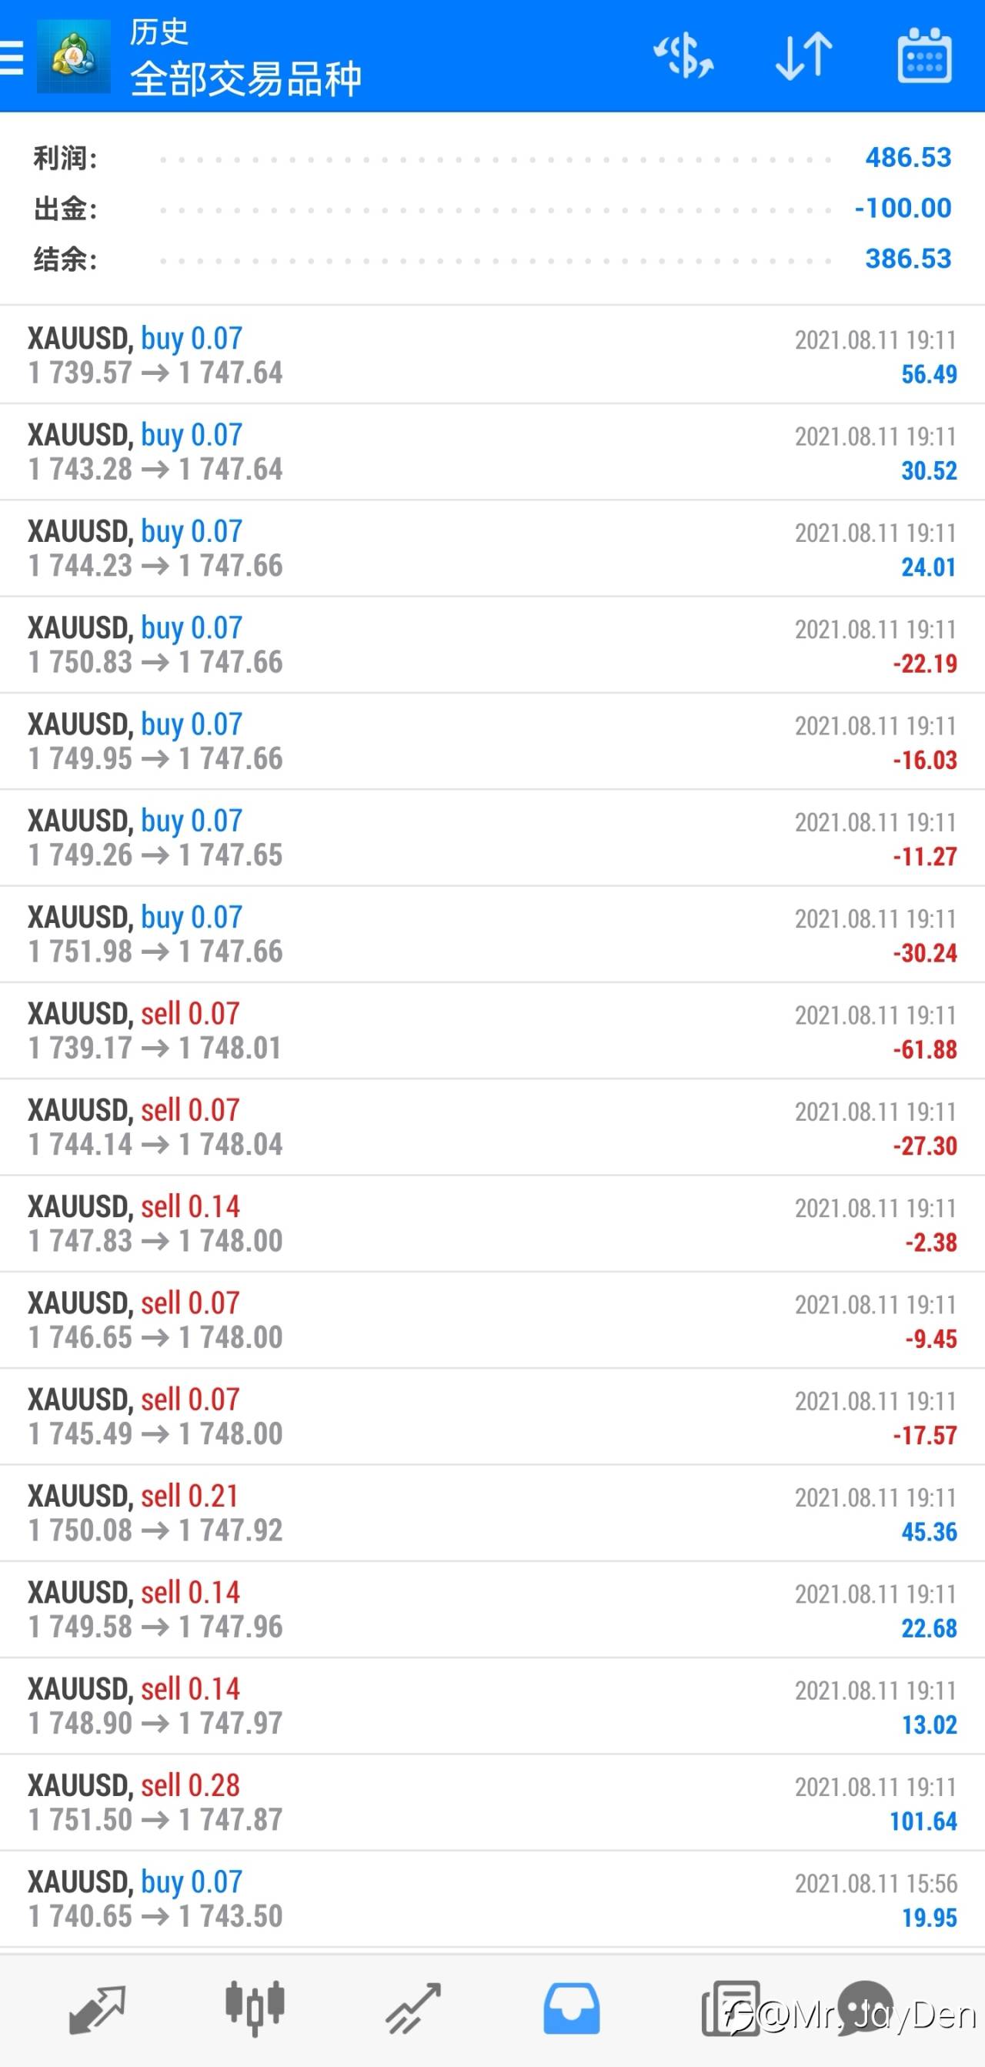Tap the buy trade closed at 15:56
Screen dimensions: 985x2067
pyautogui.click(x=492, y=1898)
